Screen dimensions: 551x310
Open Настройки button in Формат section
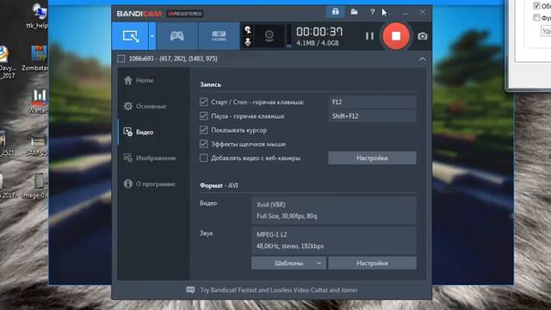pyautogui.click(x=373, y=263)
